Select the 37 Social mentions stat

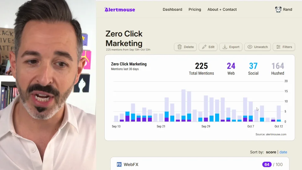pos(253,69)
